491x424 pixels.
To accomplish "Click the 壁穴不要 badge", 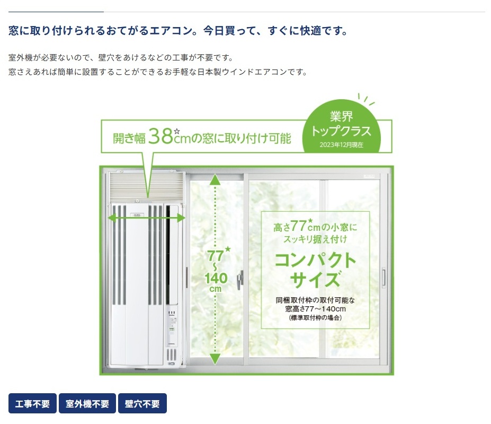I will click(142, 403).
